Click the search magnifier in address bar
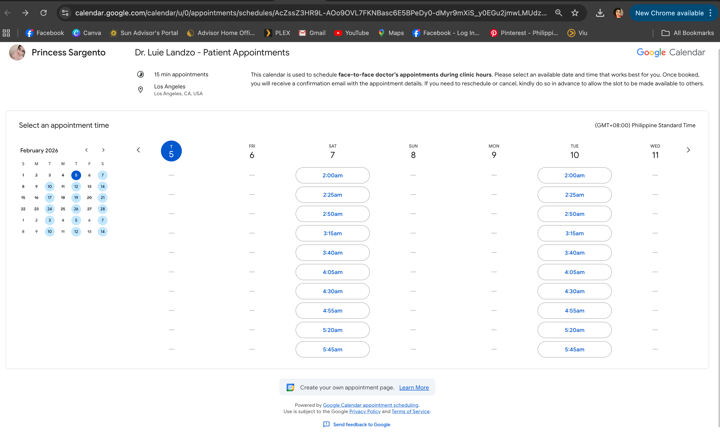This screenshot has width=720, height=434. [558, 13]
